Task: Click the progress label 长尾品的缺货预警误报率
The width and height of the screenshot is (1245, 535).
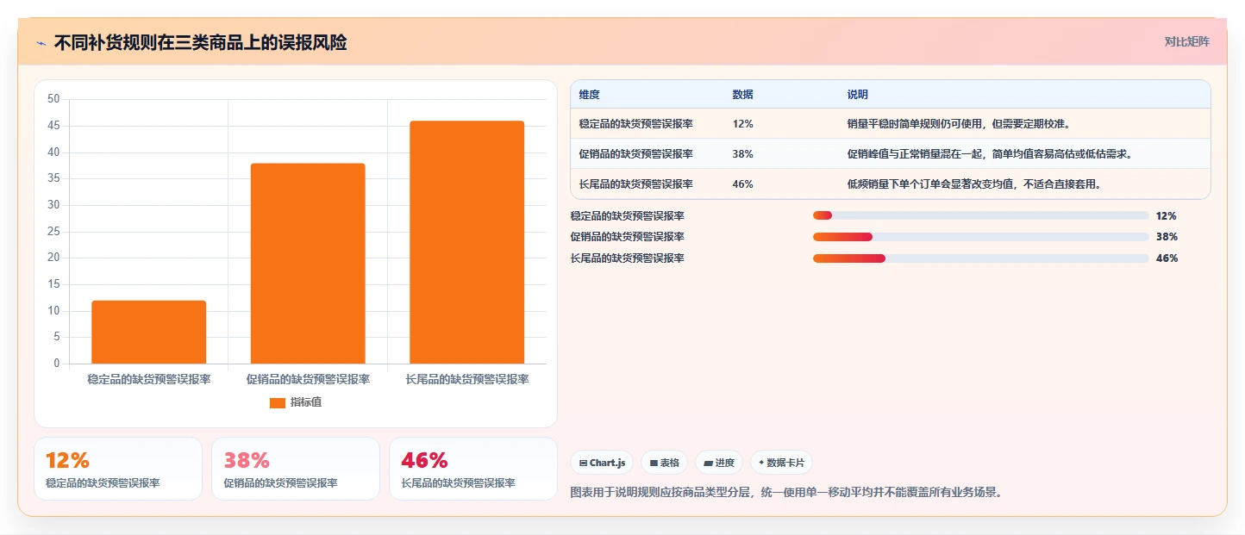Action: point(628,258)
